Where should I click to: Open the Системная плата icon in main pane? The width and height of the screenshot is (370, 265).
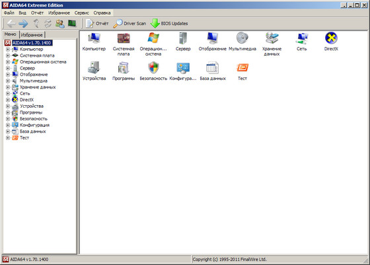(124, 38)
